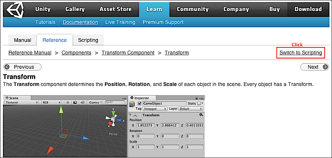
Task: Click the Transform axes icon
Action: point(135,115)
